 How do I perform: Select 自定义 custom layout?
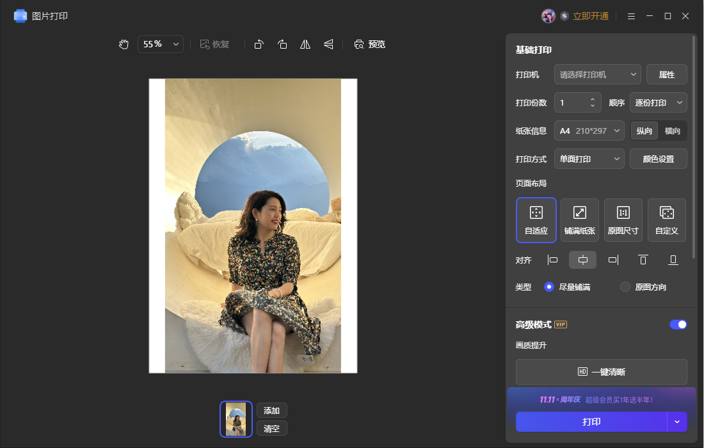pyautogui.click(x=667, y=220)
